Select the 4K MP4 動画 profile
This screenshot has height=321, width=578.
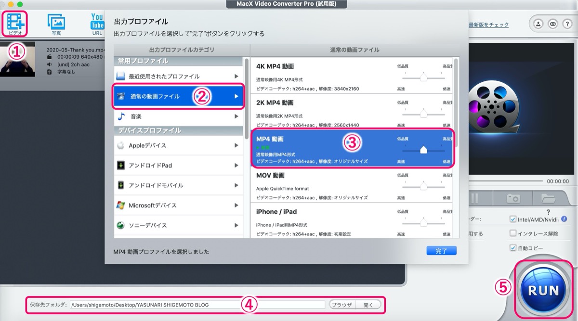(353, 76)
